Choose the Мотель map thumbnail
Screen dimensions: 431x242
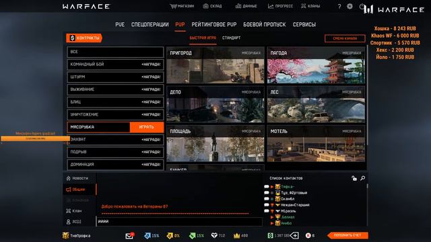(316, 143)
